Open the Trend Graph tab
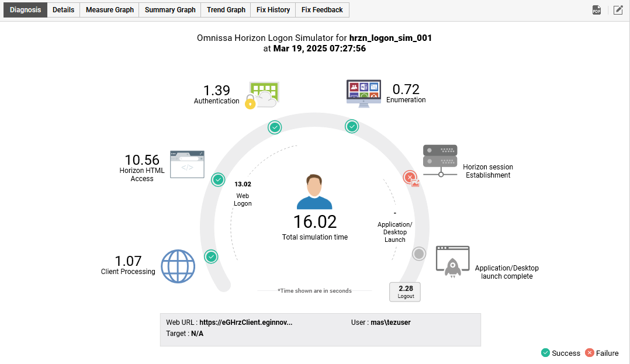 tap(226, 10)
